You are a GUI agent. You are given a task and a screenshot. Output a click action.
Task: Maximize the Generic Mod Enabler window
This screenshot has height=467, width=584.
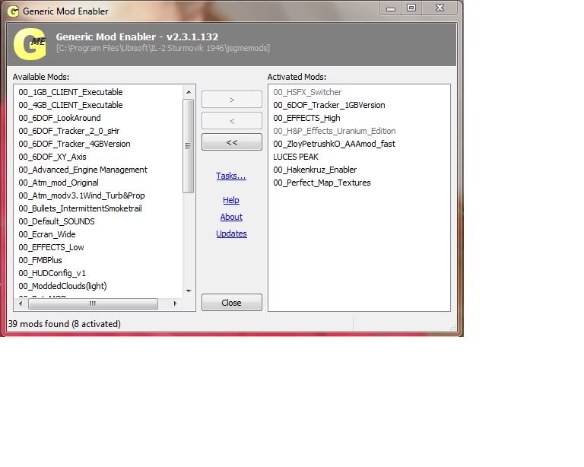click(x=411, y=8)
